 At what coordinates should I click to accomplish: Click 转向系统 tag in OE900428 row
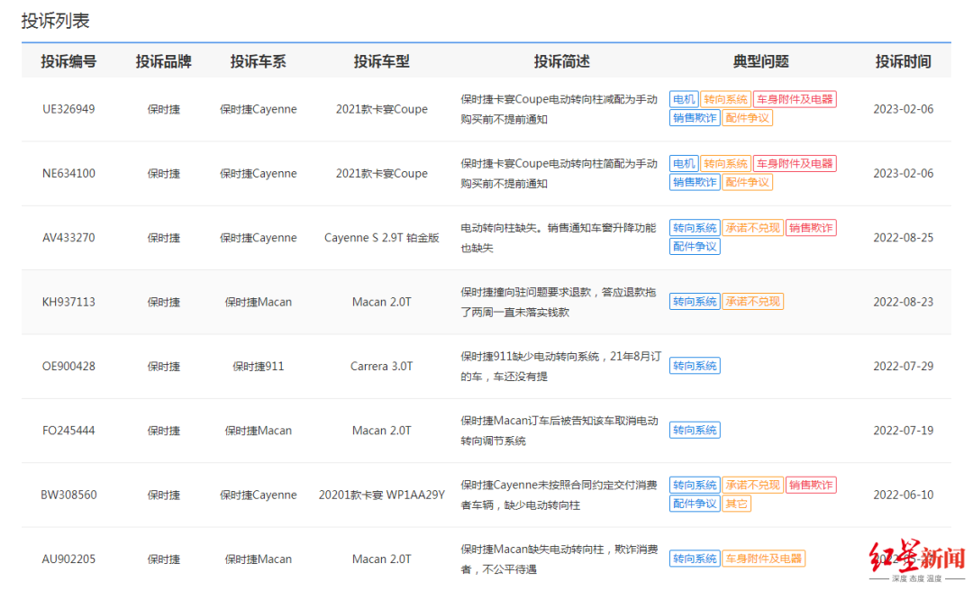[695, 367]
